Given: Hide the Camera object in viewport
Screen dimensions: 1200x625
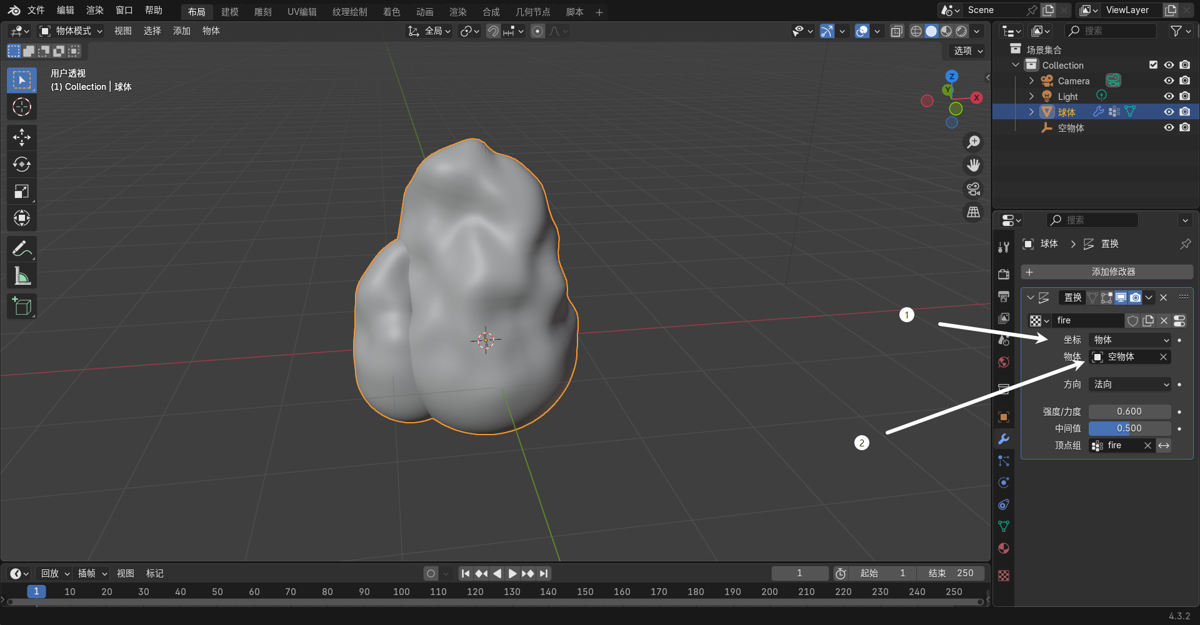Looking at the screenshot, I should coord(1169,81).
